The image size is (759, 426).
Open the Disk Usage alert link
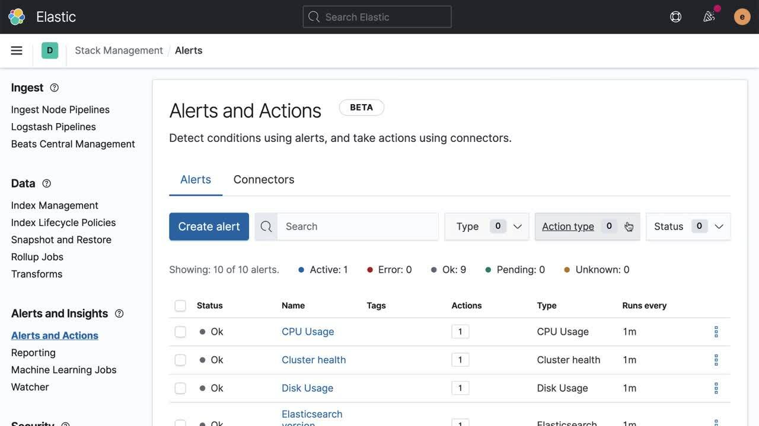click(307, 388)
